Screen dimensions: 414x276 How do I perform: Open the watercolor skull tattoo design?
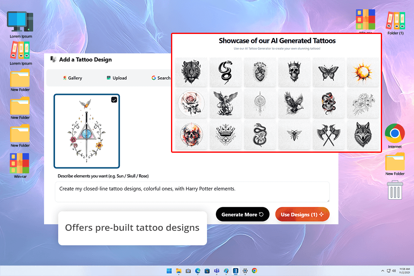point(191,135)
